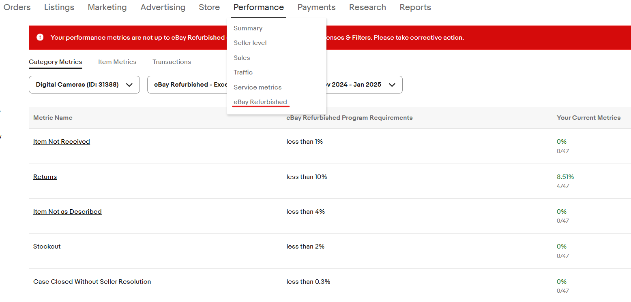Open the Advertising tab
631x302 pixels.
(x=163, y=7)
